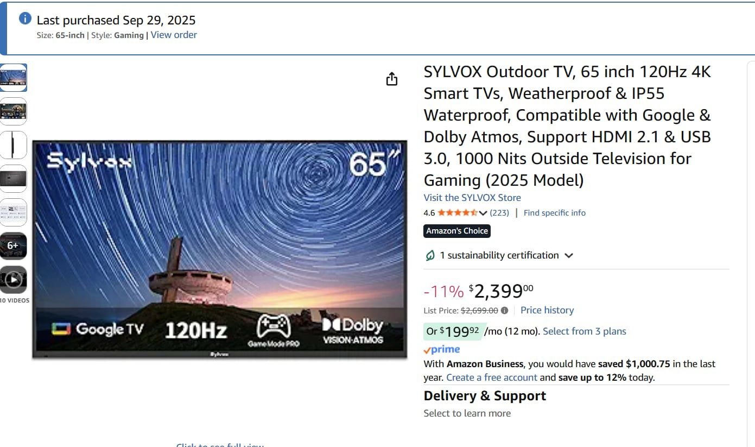Screen dimensions: 755x447
Task: Expand the star rating breakdown chevron
Action: (x=483, y=213)
